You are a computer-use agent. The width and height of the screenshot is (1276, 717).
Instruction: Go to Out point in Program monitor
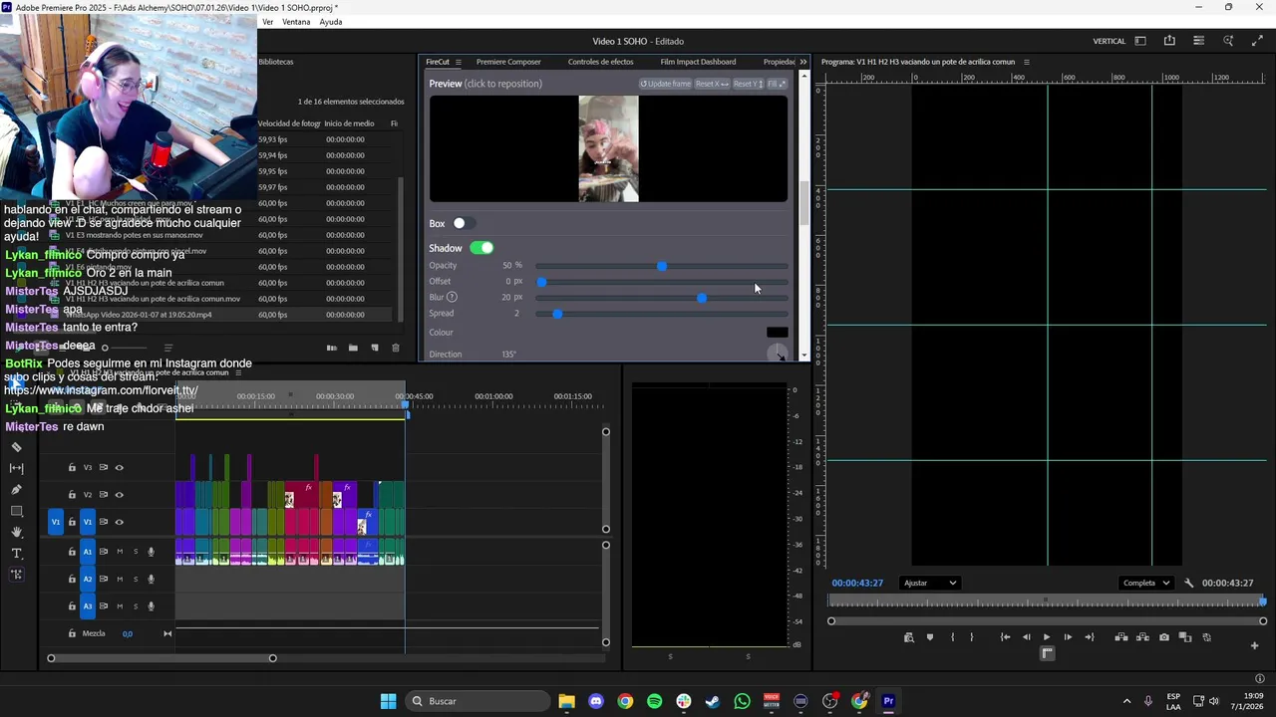point(1089,637)
